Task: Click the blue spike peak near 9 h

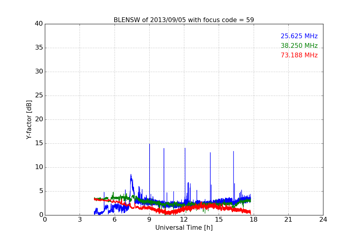Action: (x=150, y=144)
